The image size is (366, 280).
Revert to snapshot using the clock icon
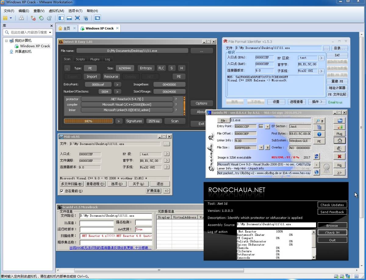(41, 18)
